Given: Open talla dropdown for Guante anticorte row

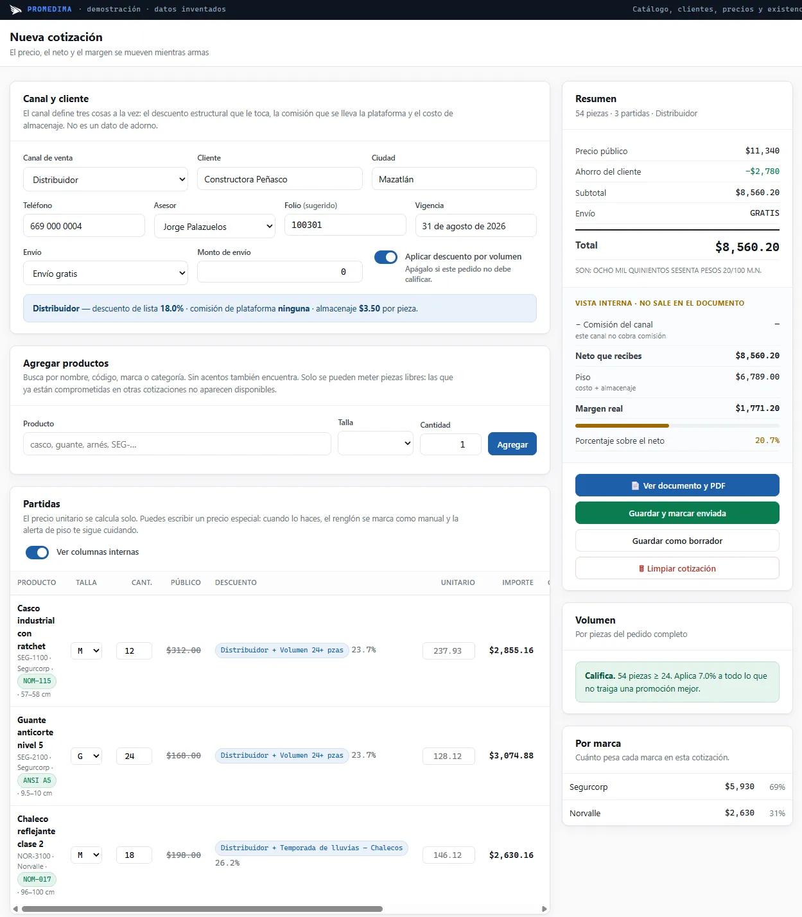Looking at the screenshot, I should pyautogui.click(x=86, y=756).
